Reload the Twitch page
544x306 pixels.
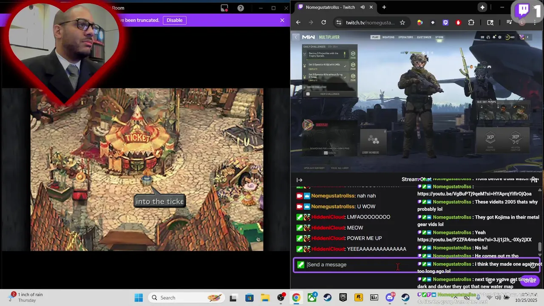pyautogui.click(x=324, y=23)
